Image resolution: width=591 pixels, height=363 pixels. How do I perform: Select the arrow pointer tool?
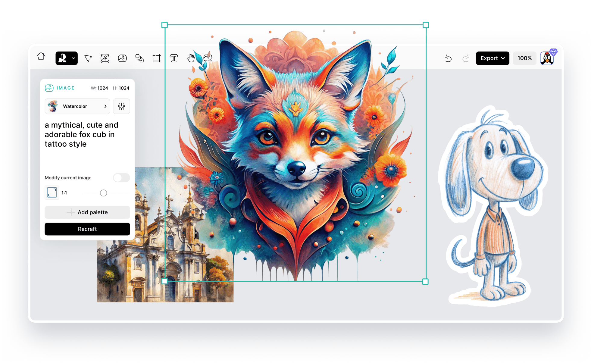click(88, 58)
